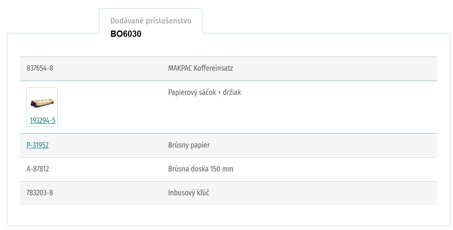Open the 193294-5 part link

click(x=42, y=120)
